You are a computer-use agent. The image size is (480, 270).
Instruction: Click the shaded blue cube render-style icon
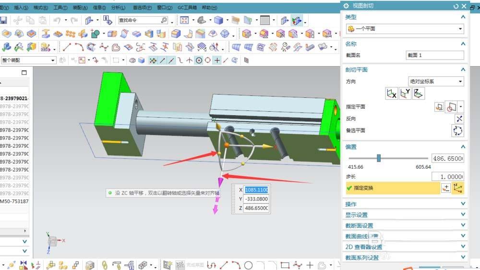pos(218,20)
